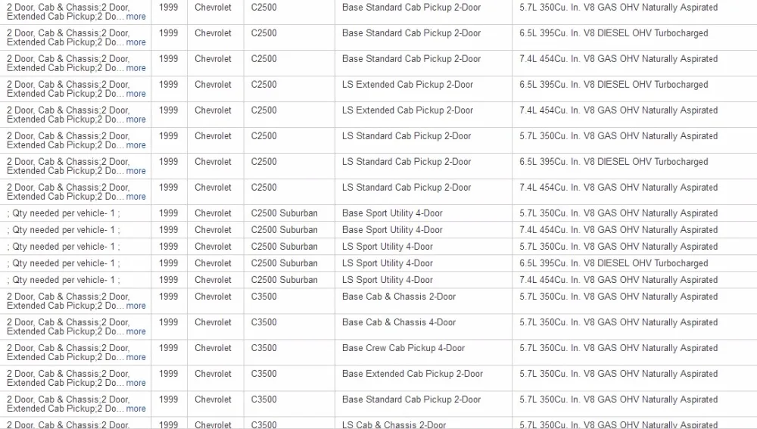Expand 'more' for C2500 Base Standard Cab 6.5L diesel row
757x429 pixels.
(x=136, y=42)
